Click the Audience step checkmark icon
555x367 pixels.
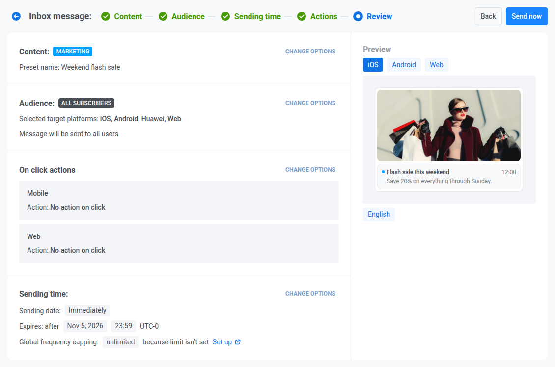(x=163, y=16)
